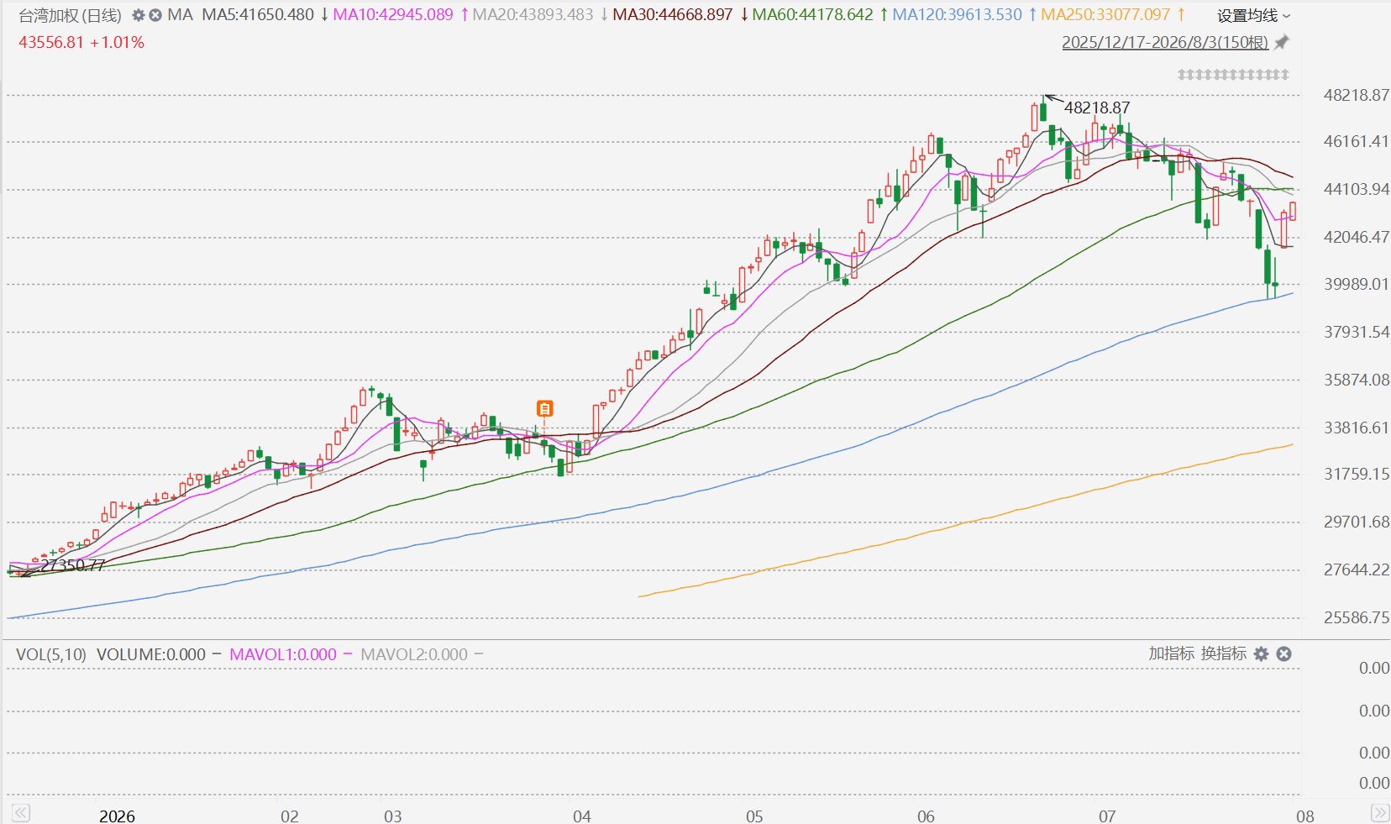
Task: Click the latest price 43556.81
Action: [51, 42]
